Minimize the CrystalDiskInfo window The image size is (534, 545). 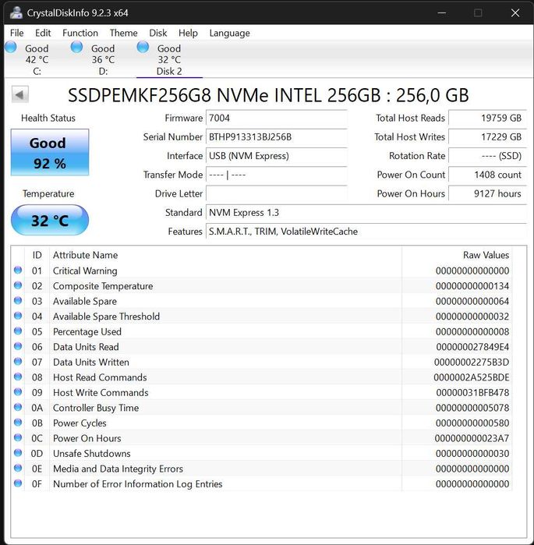(441, 12)
